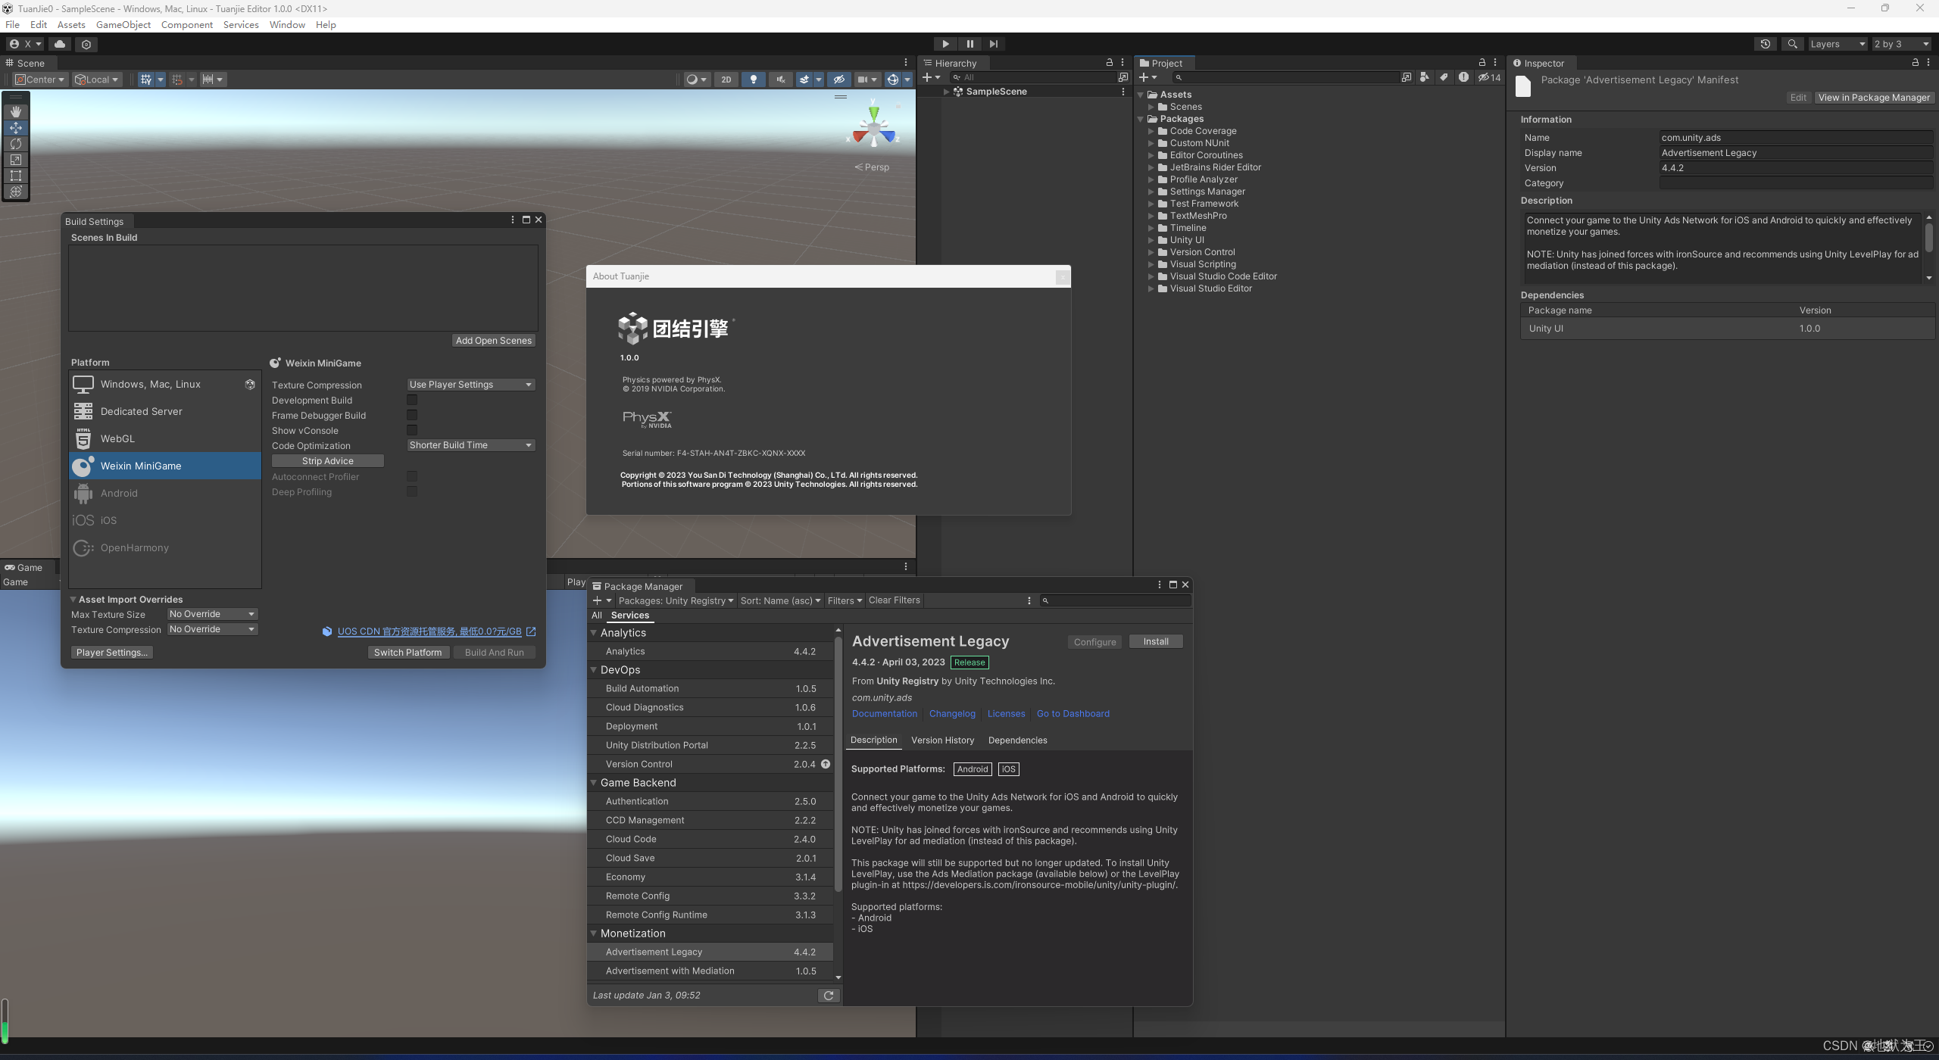Image resolution: width=1939 pixels, height=1060 pixels.
Task: Click Player Settings button
Action: click(112, 653)
